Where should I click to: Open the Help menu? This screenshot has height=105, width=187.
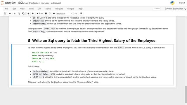point(81,9)
